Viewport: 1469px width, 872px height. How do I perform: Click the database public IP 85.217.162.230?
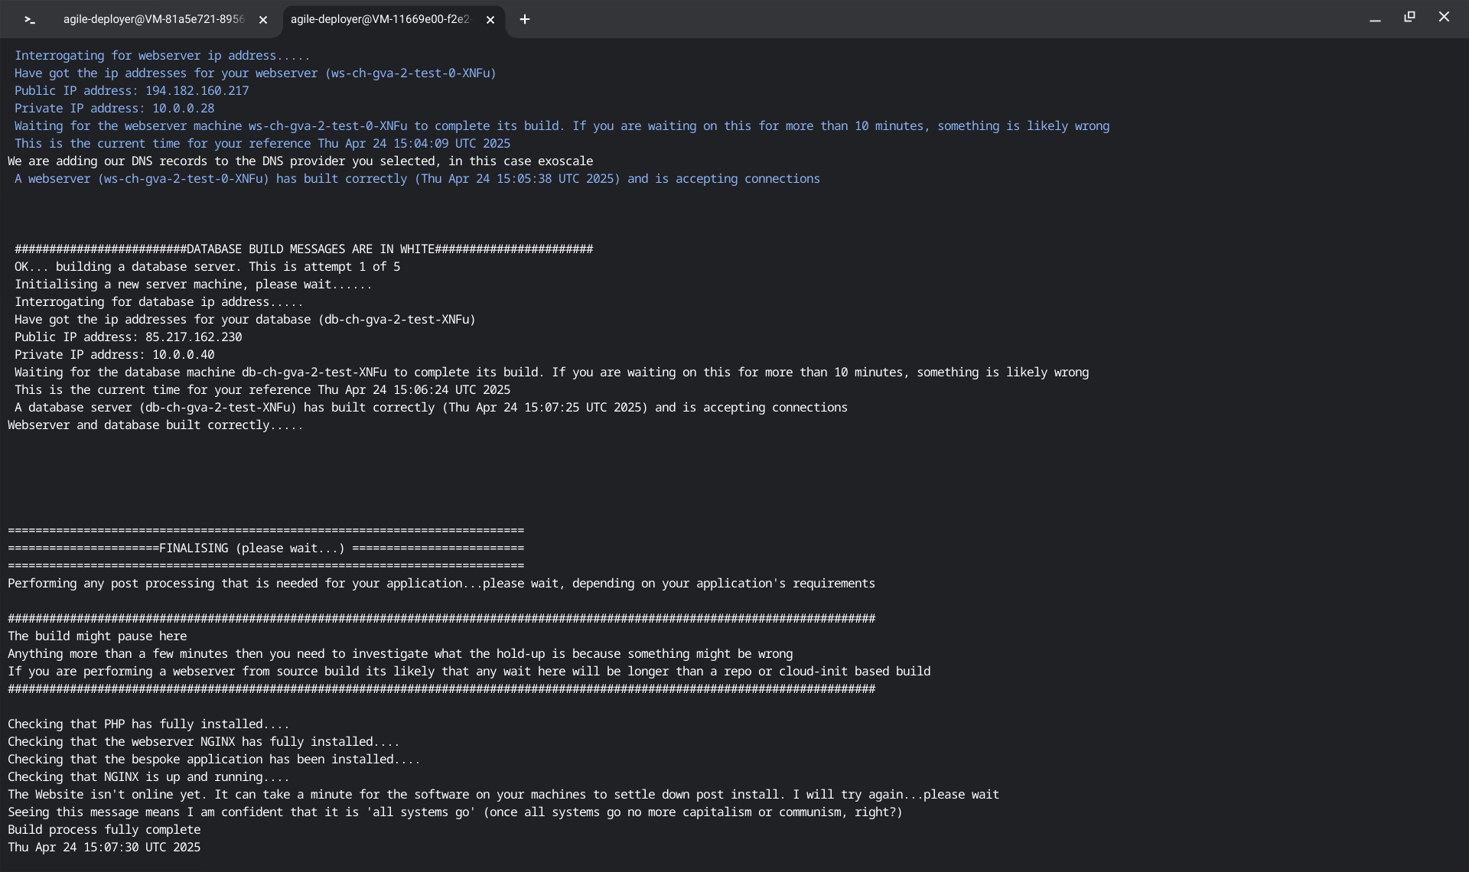tap(194, 337)
